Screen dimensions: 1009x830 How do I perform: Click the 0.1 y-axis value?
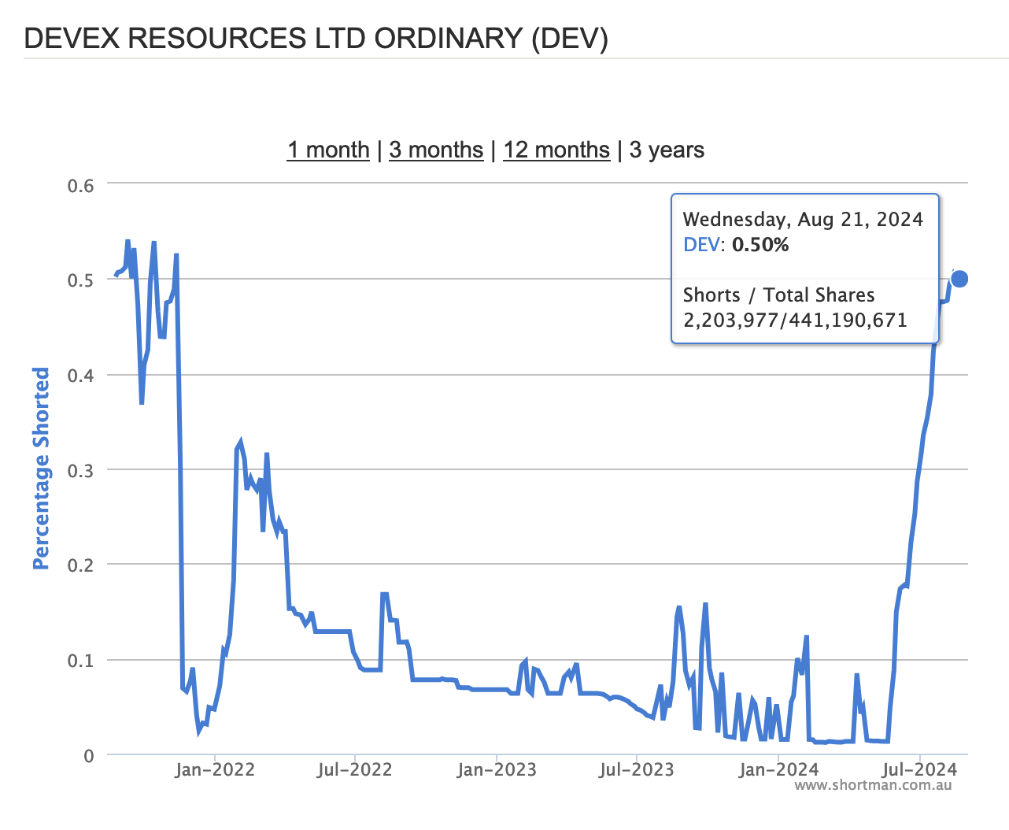click(80, 661)
